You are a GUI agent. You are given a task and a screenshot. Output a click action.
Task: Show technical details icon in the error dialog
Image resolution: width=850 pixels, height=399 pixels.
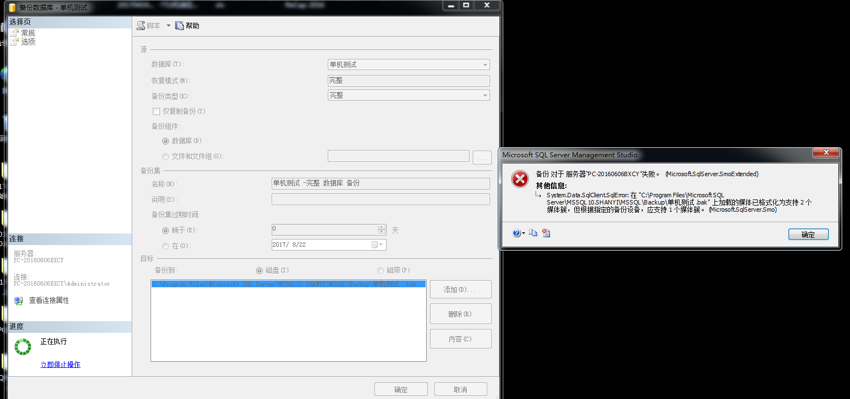[x=546, y=233]
